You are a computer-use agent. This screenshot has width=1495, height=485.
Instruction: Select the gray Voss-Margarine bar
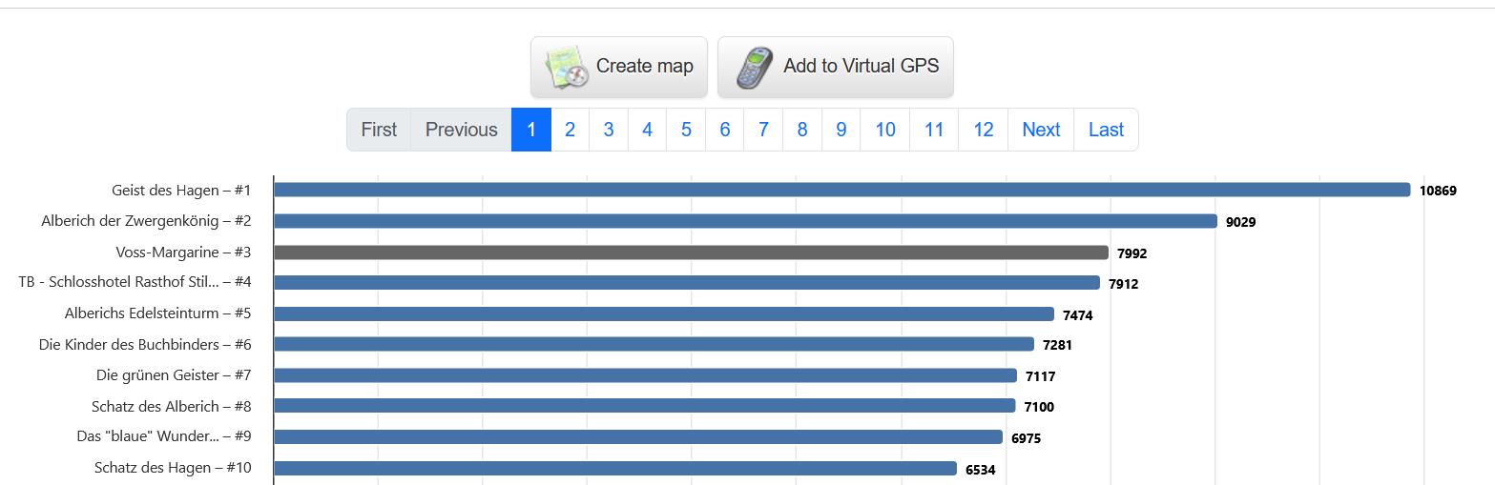(x=691, y=253)
